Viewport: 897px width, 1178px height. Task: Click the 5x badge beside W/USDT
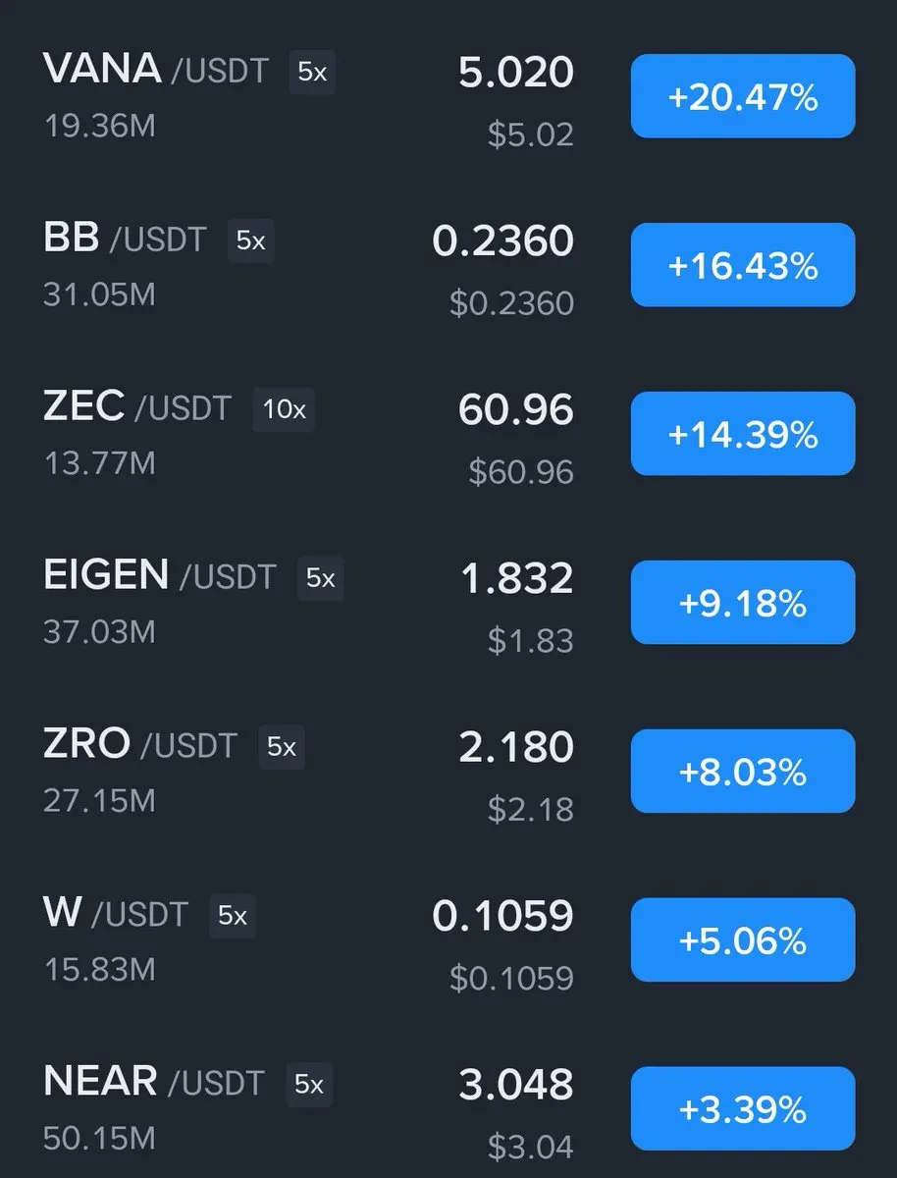click(x=233, y=917)
